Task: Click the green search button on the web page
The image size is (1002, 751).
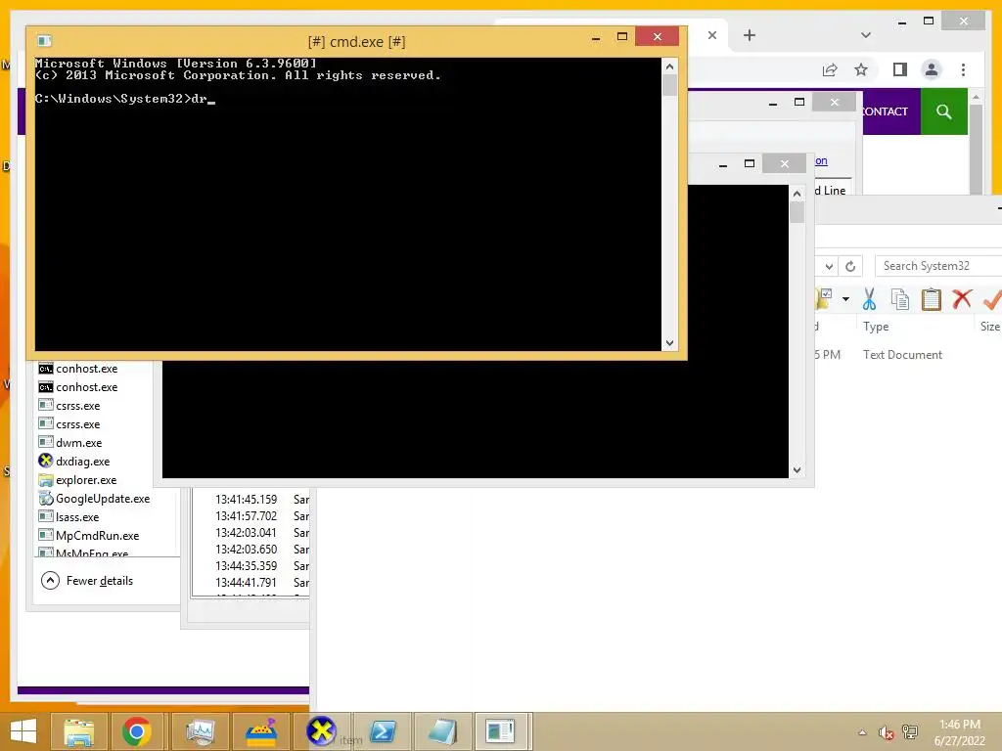Action: coord(944,111)
